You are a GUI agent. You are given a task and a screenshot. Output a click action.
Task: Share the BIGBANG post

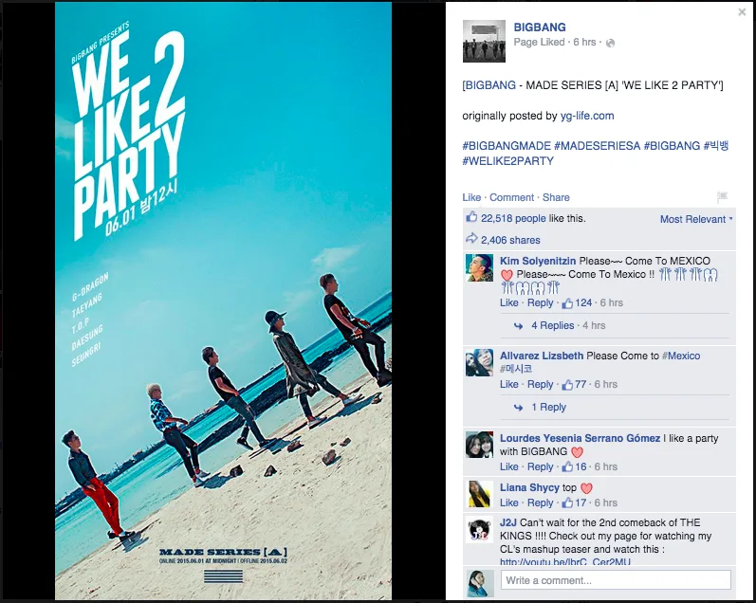pos(556,197)
